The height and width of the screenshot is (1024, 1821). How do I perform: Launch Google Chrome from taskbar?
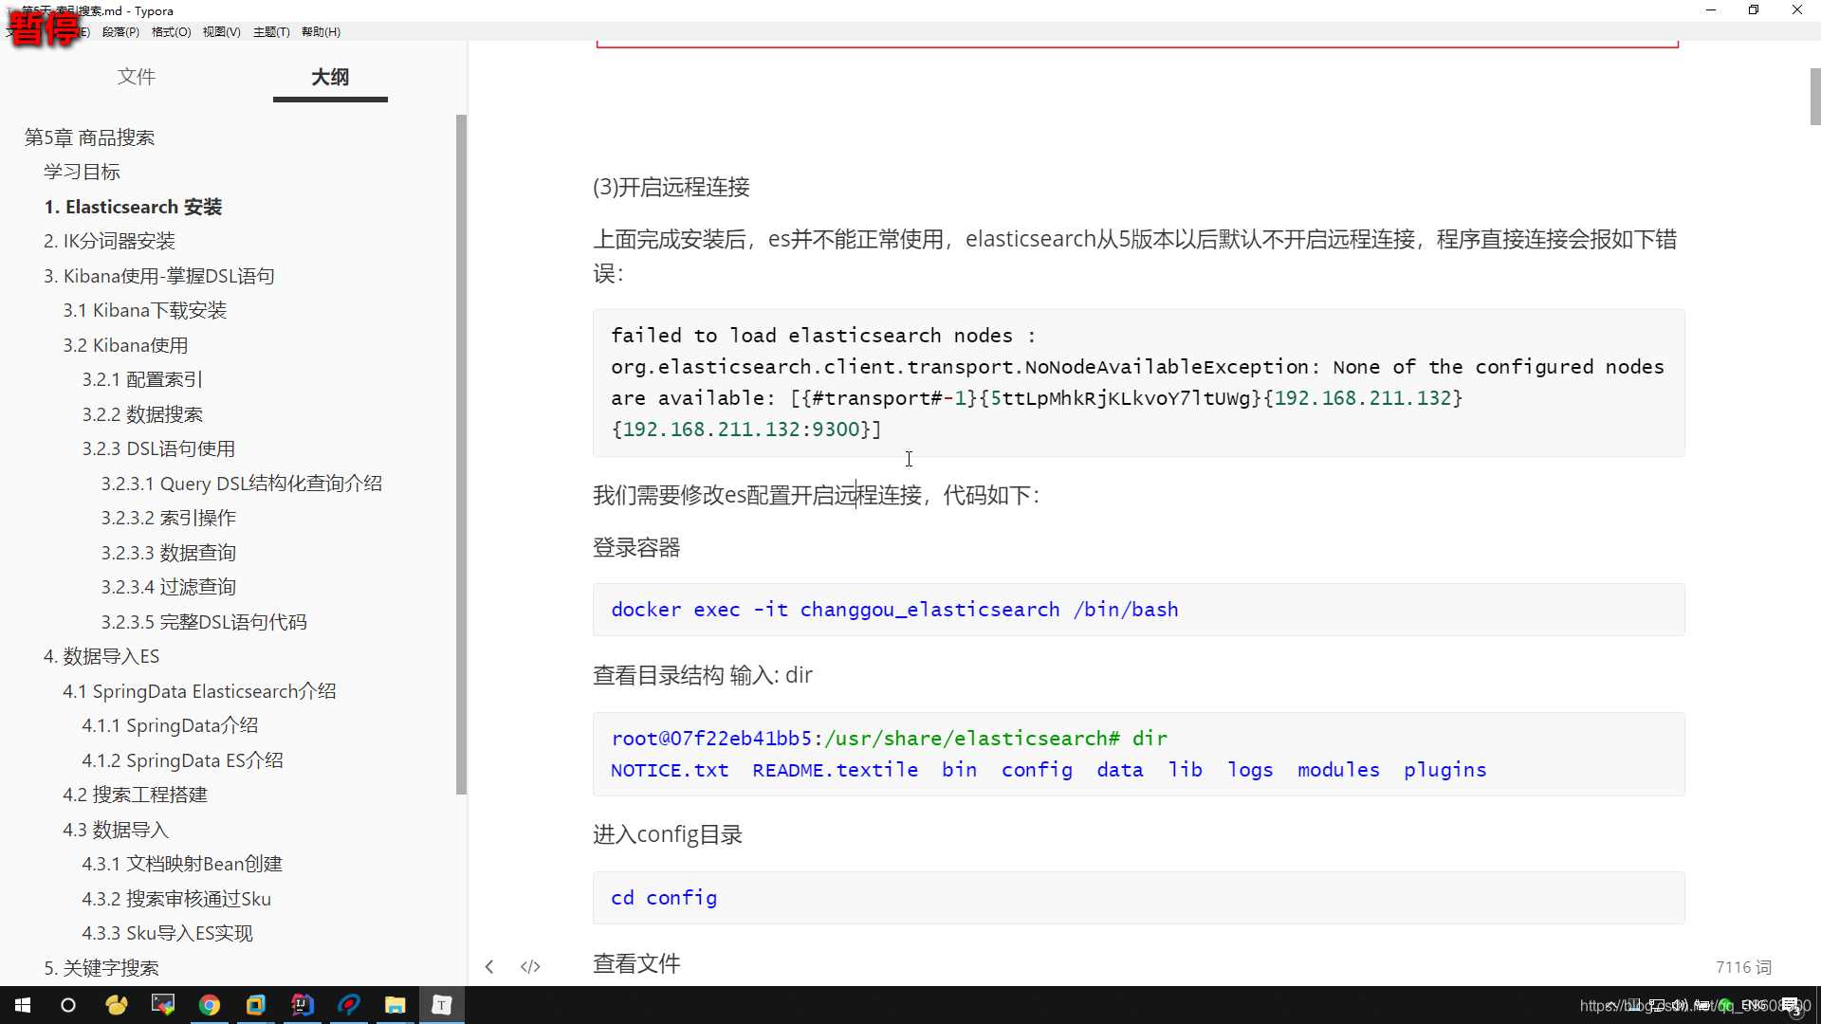[210, 1005]
